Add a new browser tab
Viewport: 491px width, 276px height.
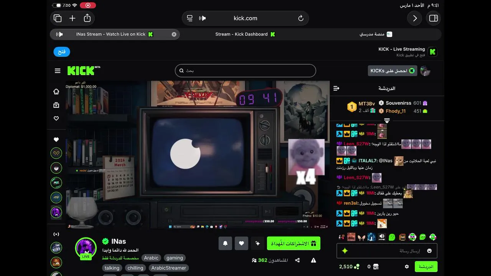[72, 18]
